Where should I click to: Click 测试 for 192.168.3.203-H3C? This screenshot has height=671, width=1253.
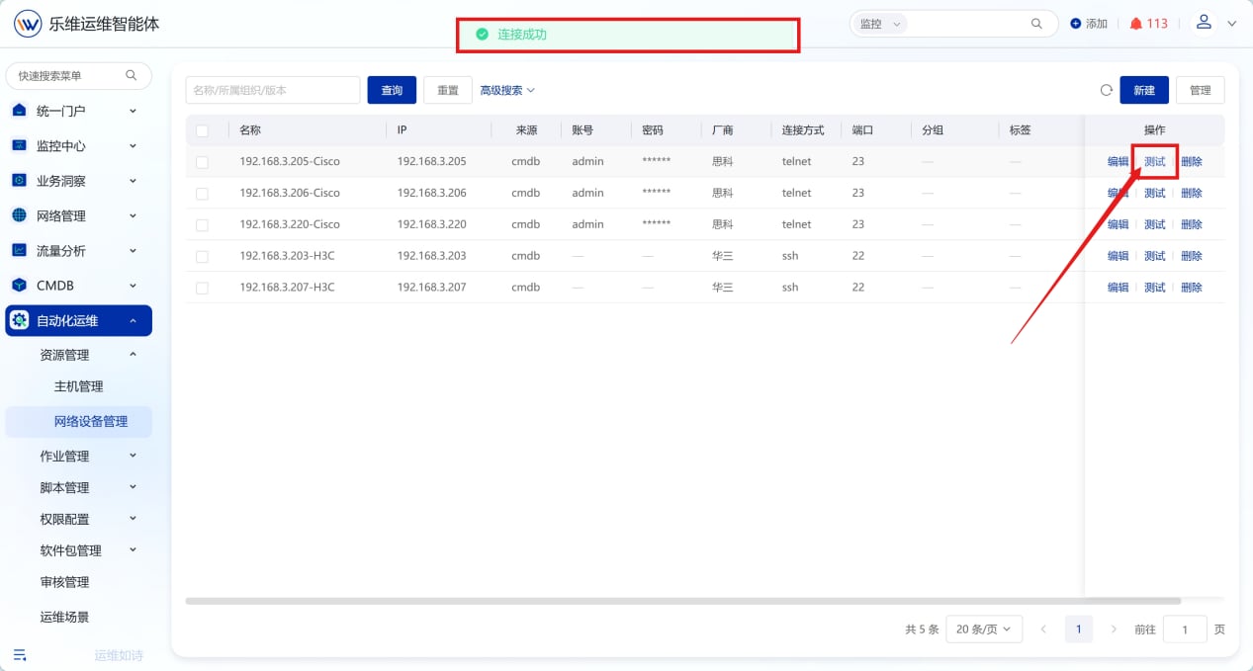1155,256
